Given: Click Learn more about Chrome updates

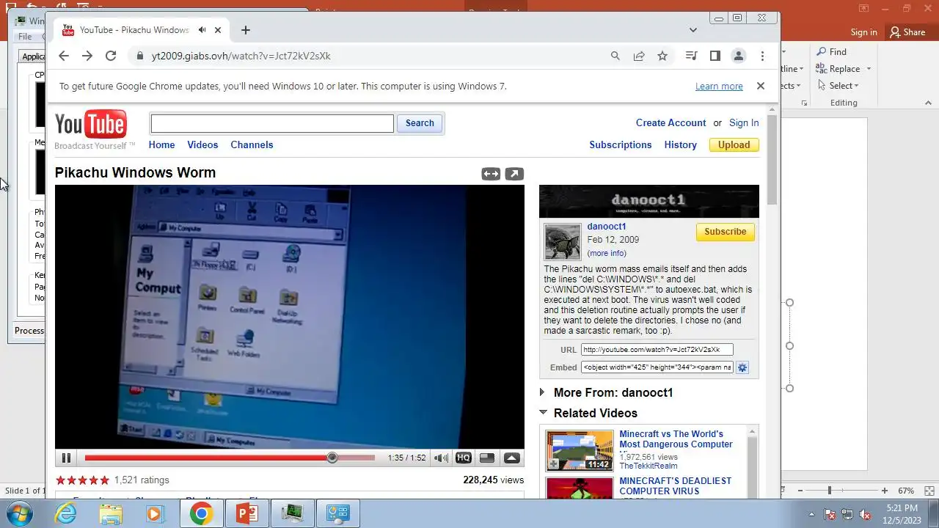Looking at the screenshot, I should 719,87.
